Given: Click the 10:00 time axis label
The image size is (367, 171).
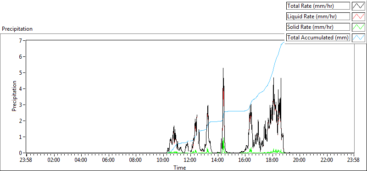Looking at the screenshot, I should [163, 160].
